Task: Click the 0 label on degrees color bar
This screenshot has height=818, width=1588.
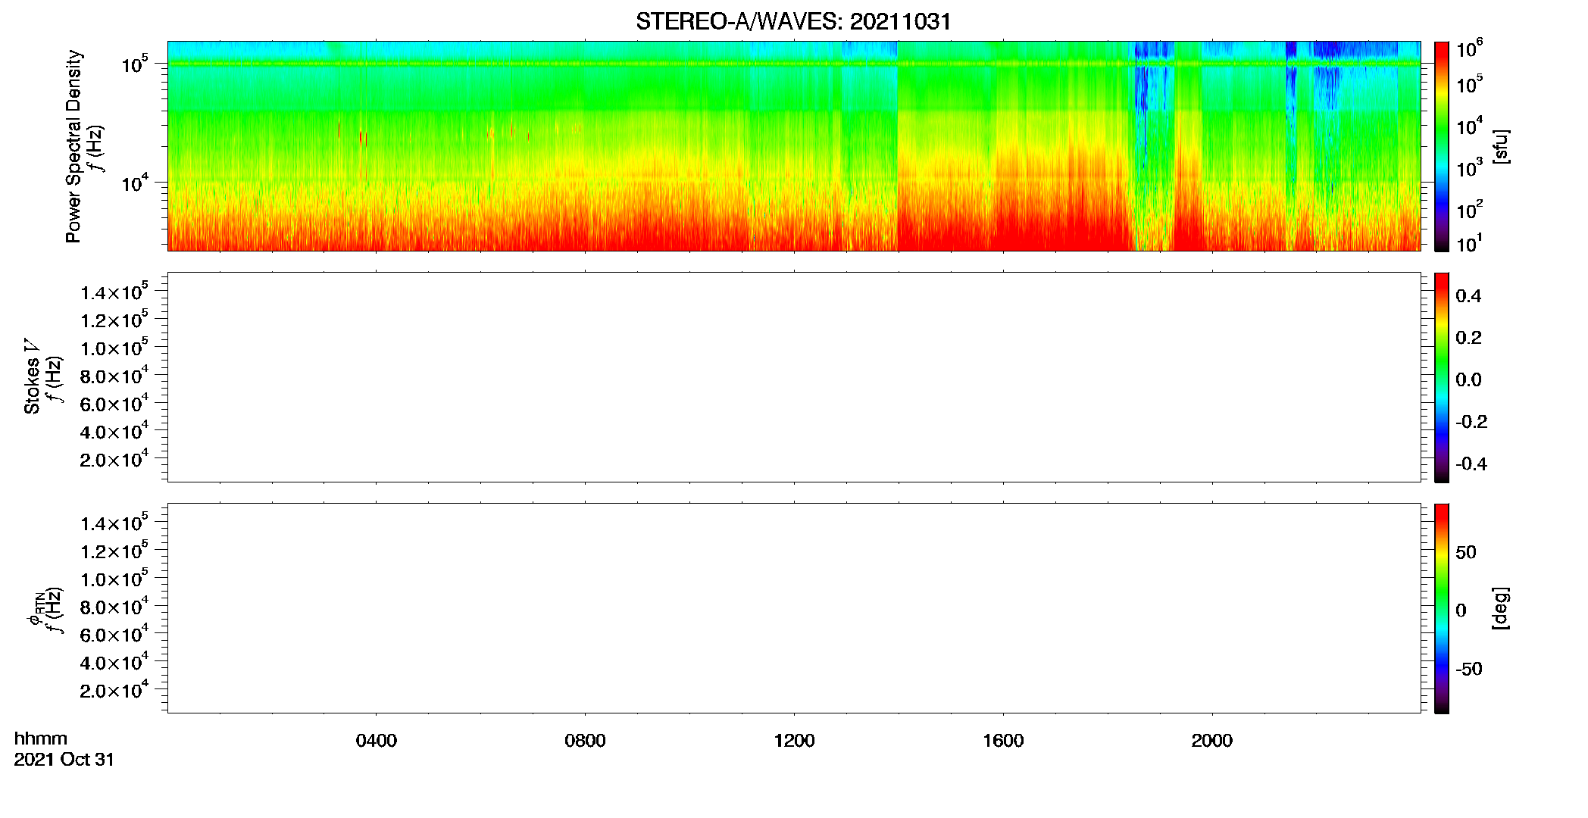Action: [x=1461, y=610]
